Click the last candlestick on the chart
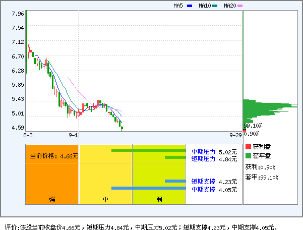The image size is (303, 230). point(122,128)
